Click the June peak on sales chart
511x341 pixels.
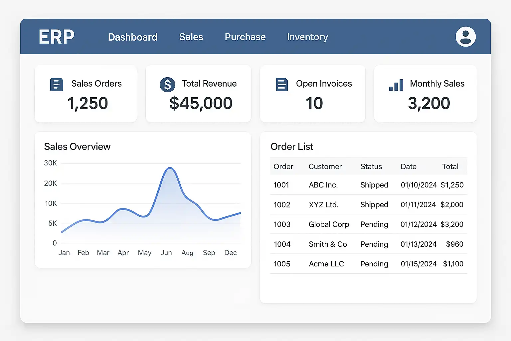point(170,168)
